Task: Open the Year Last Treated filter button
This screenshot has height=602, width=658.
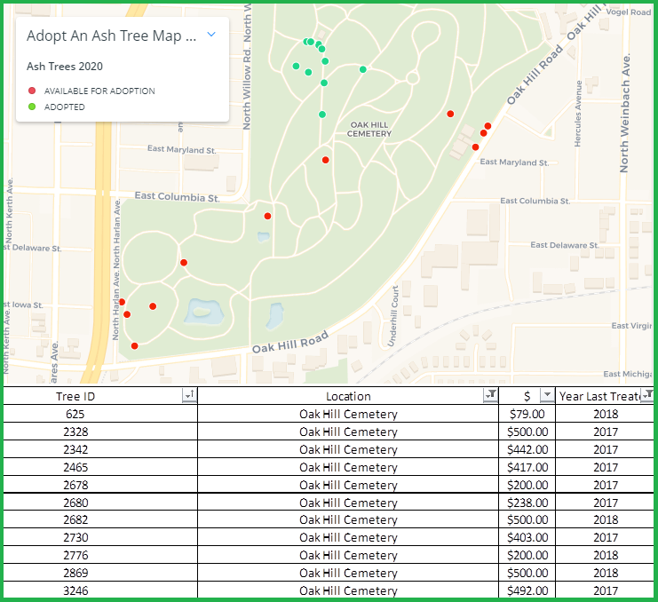Action: click(x=648, y=395)
